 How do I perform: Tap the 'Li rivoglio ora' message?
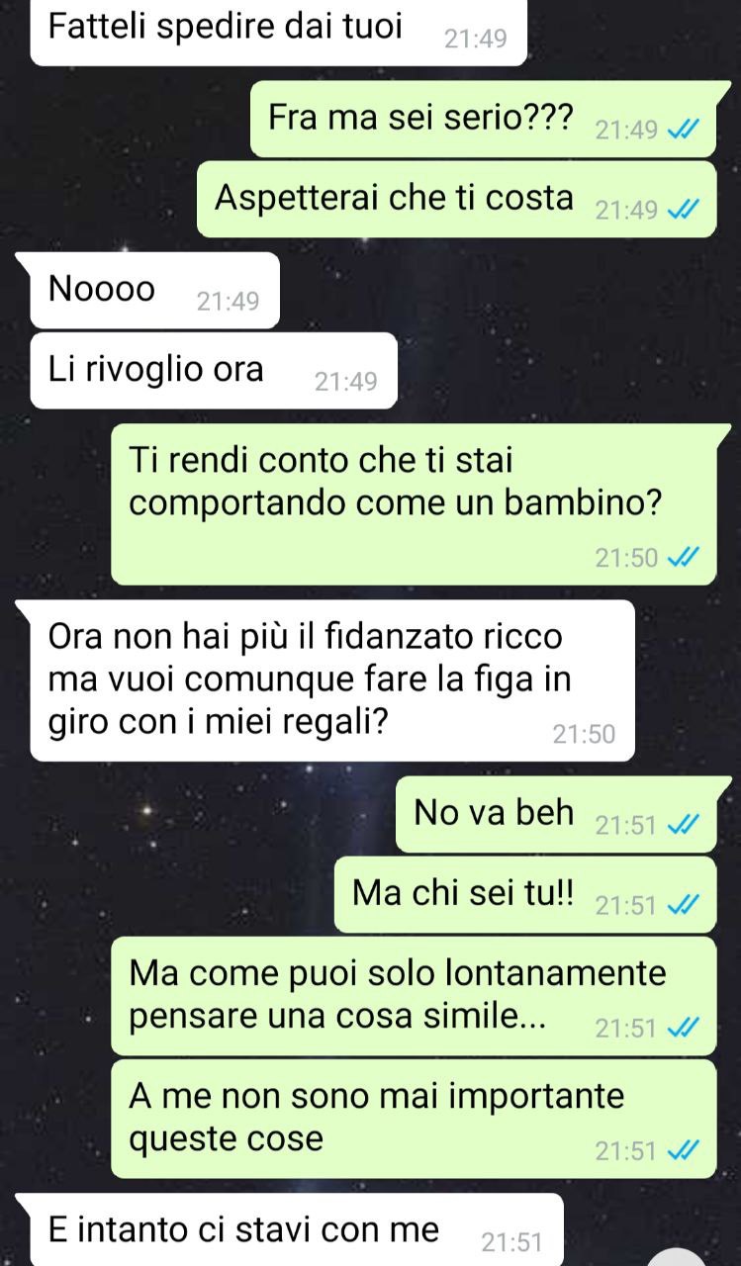point(214,371)
